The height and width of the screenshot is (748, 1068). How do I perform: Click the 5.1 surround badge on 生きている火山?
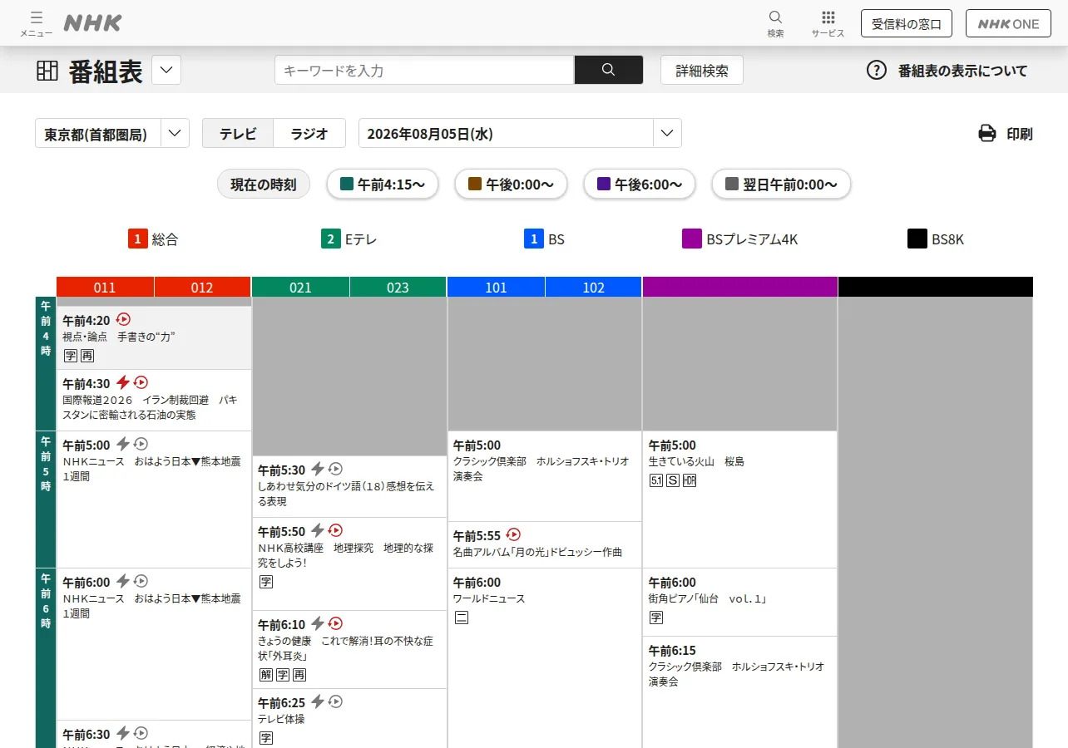(656, 480)
